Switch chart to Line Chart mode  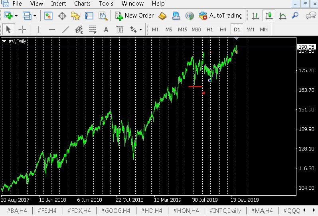point(282,16)
